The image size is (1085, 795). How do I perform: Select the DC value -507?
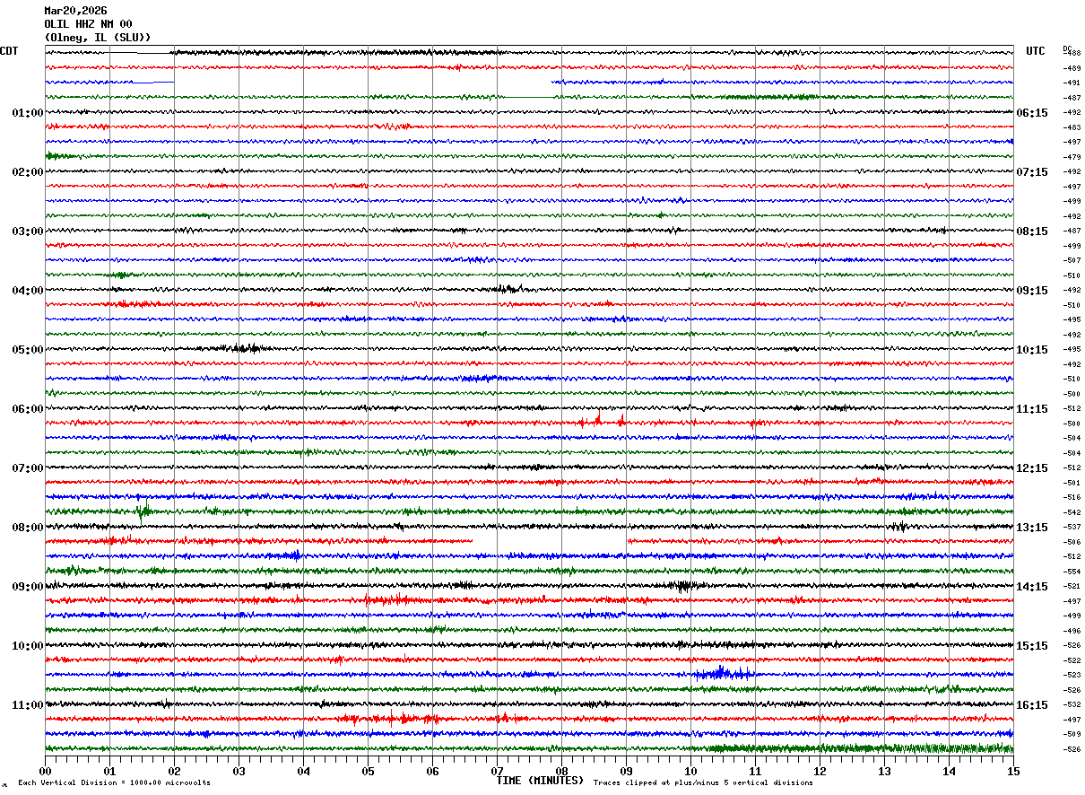pyautogui.click(x=1072, y=261)
